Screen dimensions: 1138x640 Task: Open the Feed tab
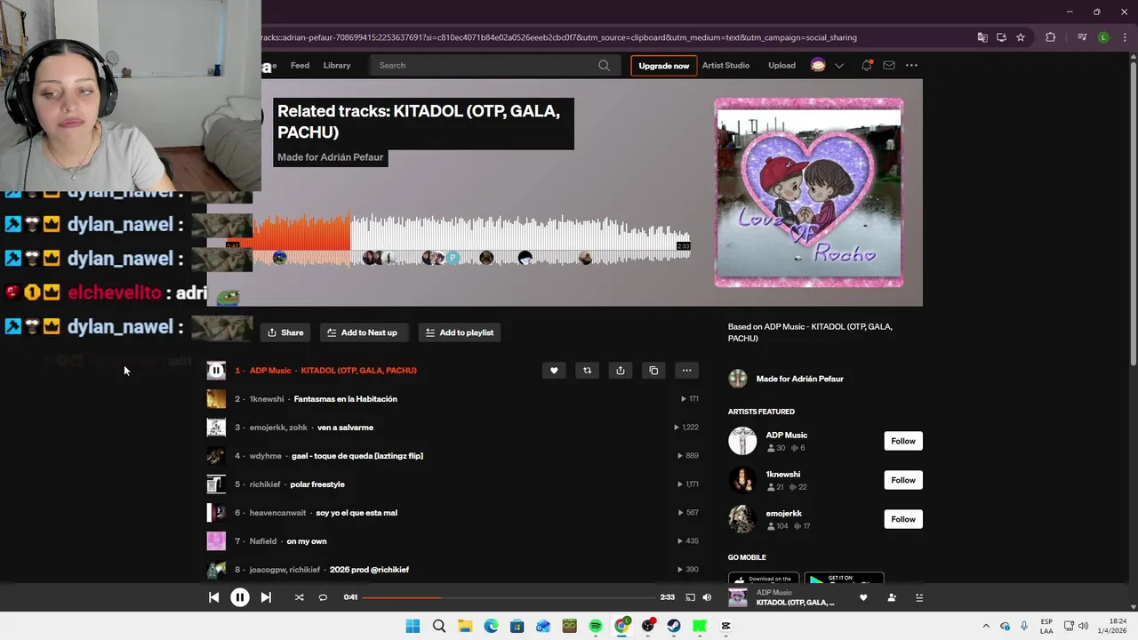[x=301, y=65]
